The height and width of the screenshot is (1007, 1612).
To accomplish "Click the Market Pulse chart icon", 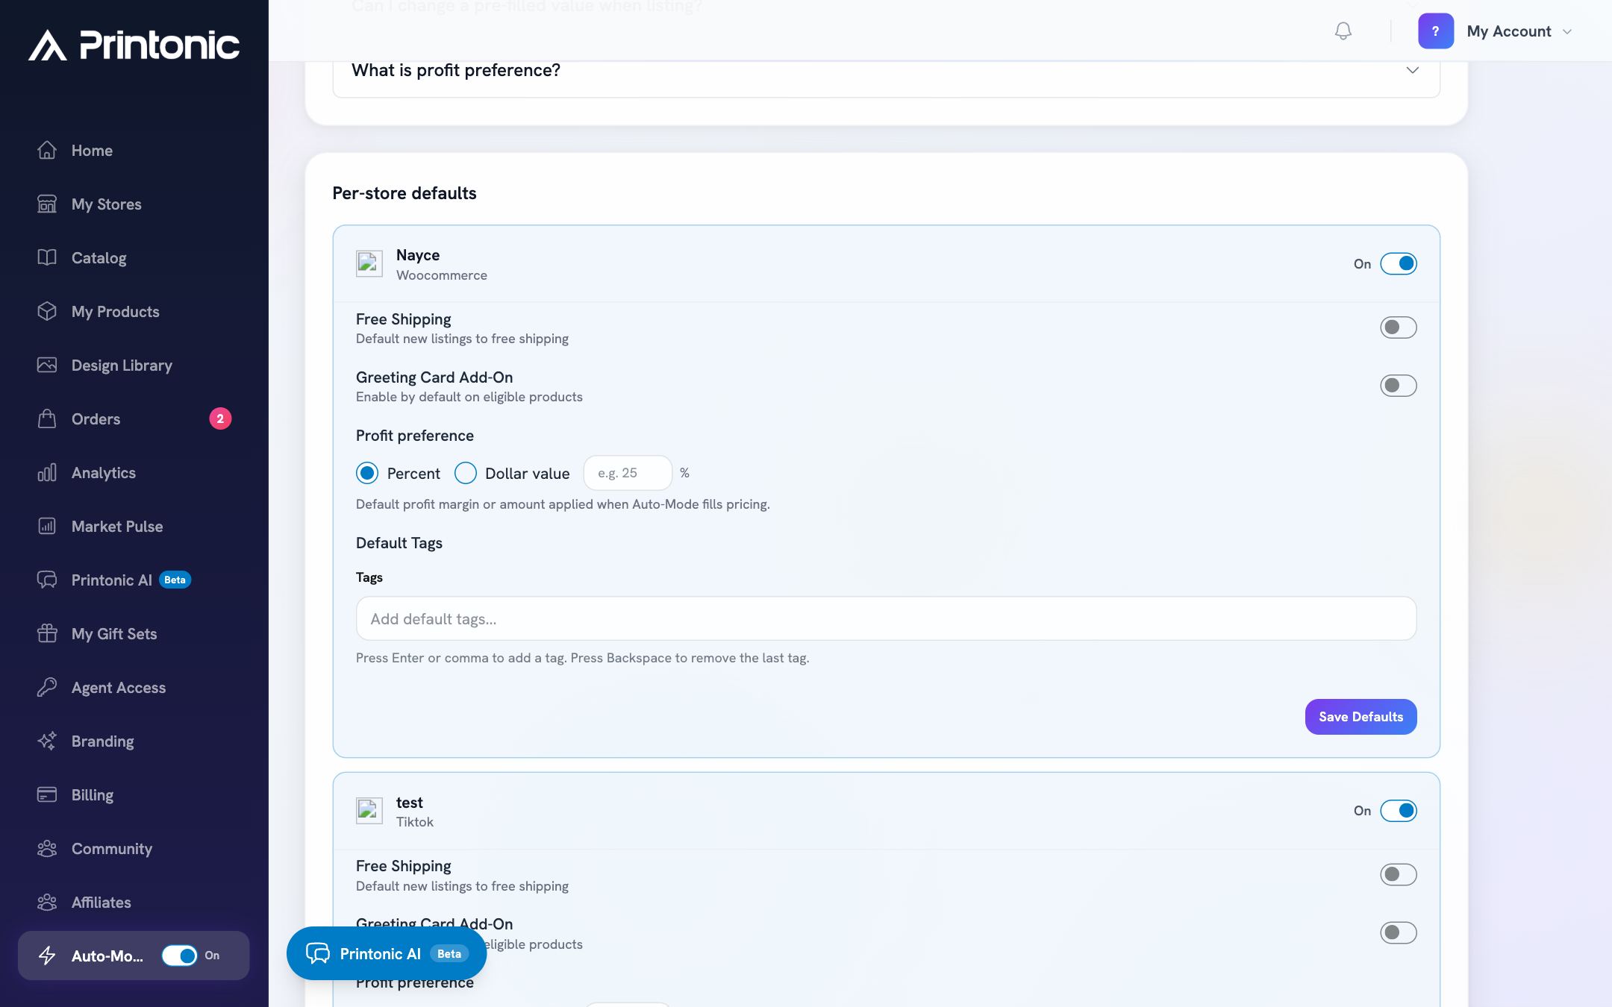I will pos(47,526).
